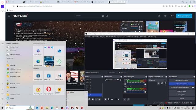Add a new source with plus icon

click(105, 99)
